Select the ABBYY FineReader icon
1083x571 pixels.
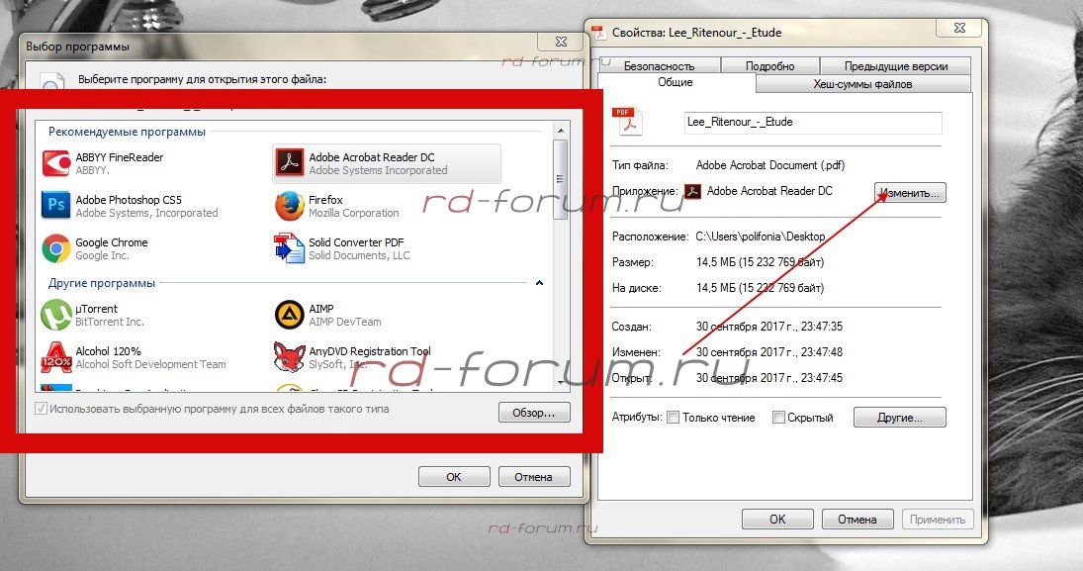click(x=56, y=163)
